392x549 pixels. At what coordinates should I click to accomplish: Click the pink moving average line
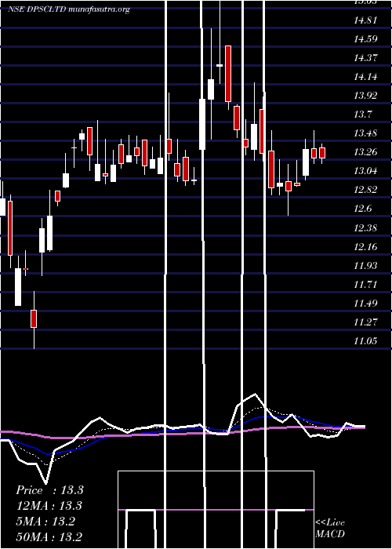(182, 433)
